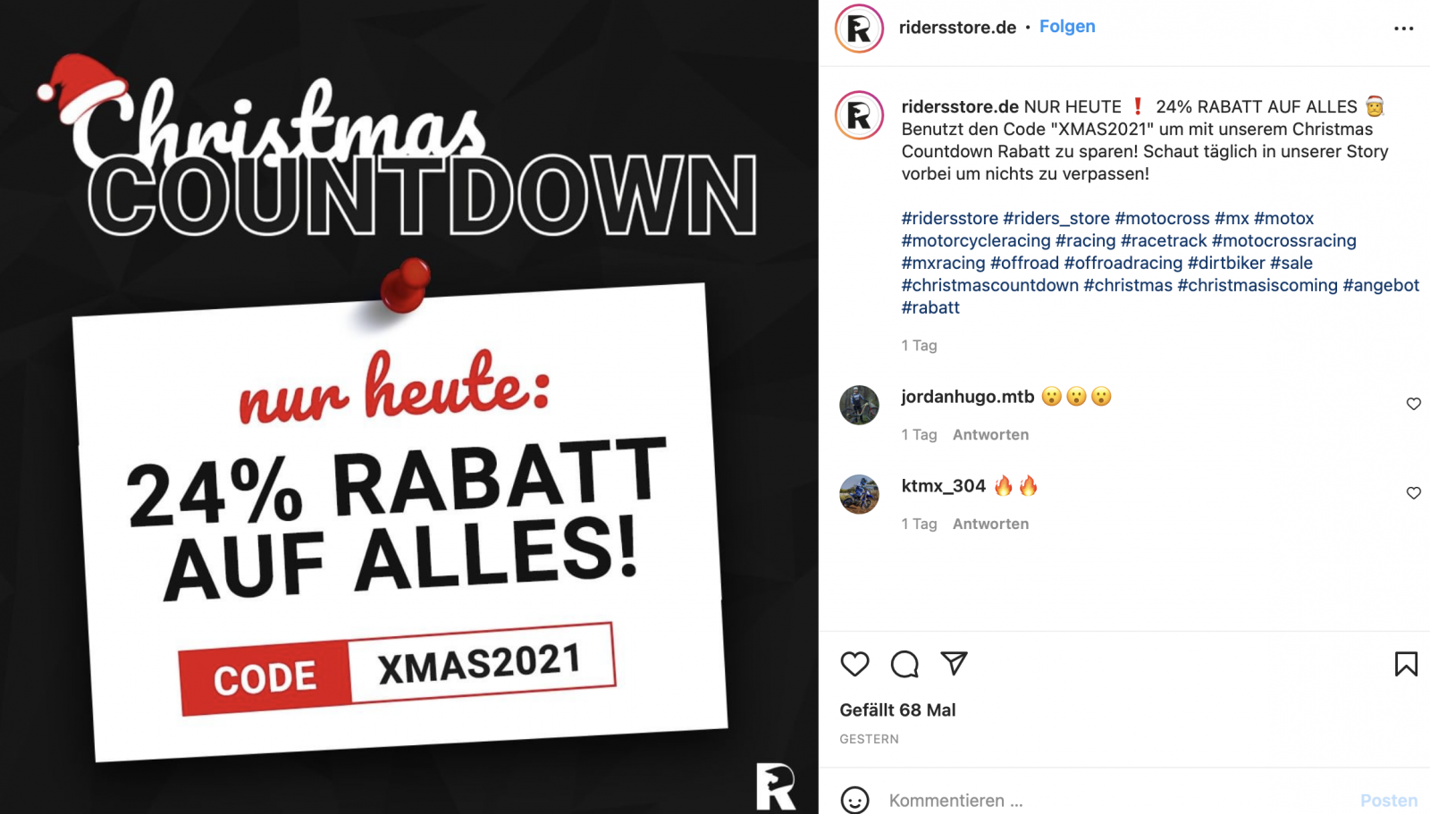Viewport: 1430px width, 814px height.
Task: View who liked: Gefällt 68 Mal
Action: point(897,709)
